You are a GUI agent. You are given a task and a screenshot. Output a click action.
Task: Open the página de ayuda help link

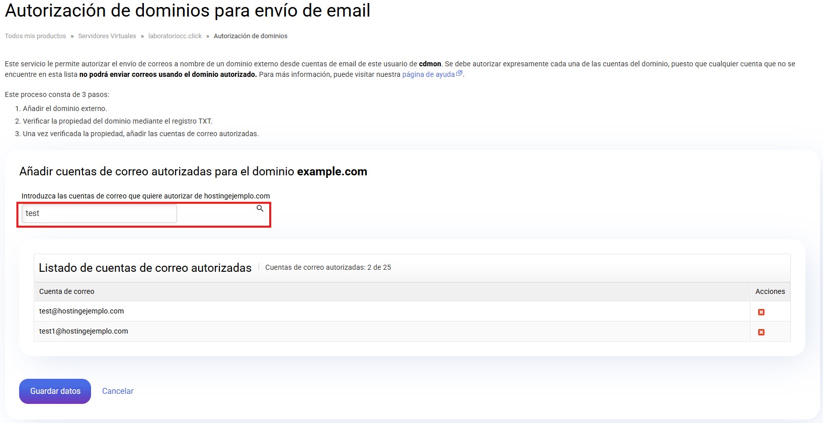click(428, 74)
